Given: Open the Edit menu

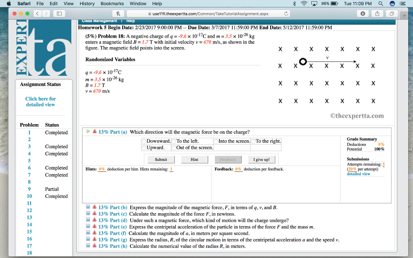Looking at the screenshot, I should point(54,3).
